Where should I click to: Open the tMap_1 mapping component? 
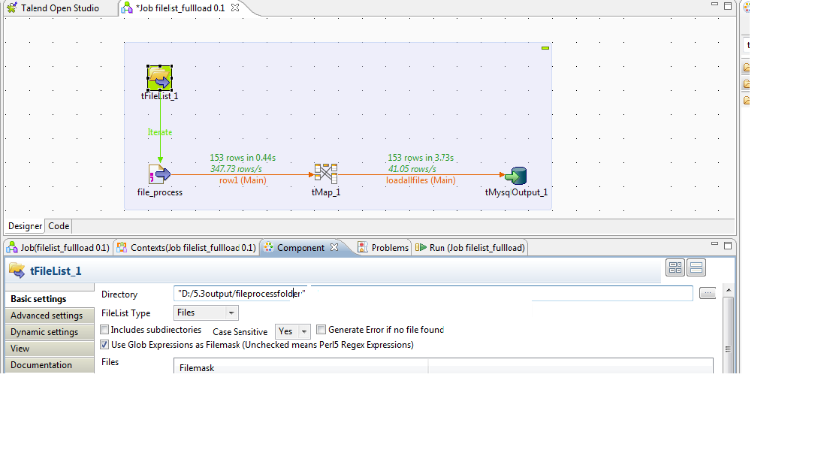pos(325,174)
